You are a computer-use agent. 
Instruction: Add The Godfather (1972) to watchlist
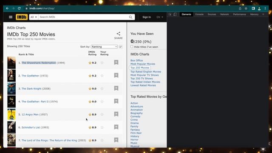point(116,76)
